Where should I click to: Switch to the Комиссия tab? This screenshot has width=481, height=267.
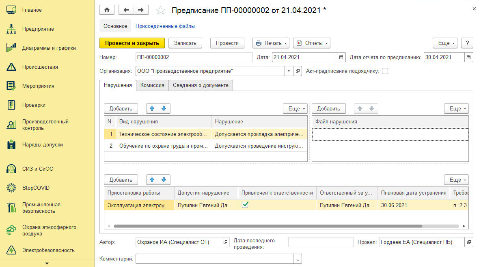coord(152,85)
